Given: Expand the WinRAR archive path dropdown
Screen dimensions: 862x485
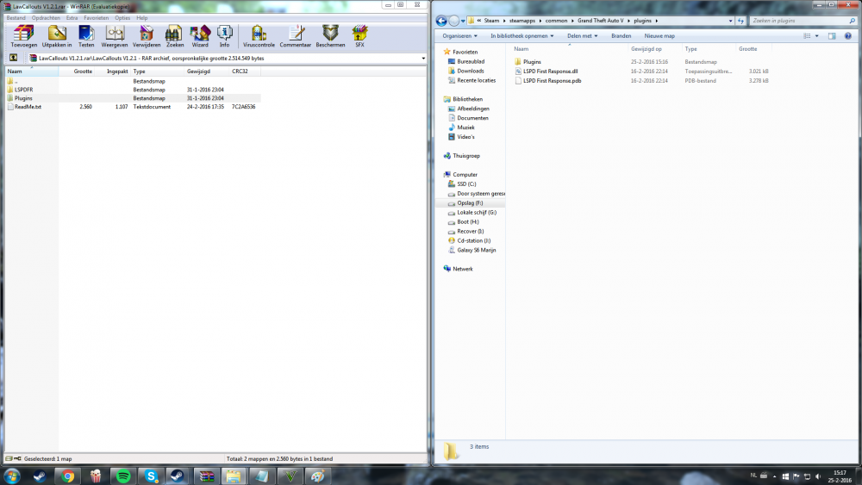Looking at the screenshot, I should pyautogui.click(x=423, y=59).
